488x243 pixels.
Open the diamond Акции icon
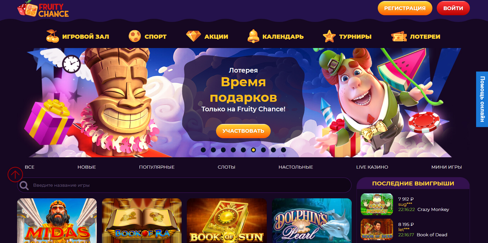[x=194, y=36]
